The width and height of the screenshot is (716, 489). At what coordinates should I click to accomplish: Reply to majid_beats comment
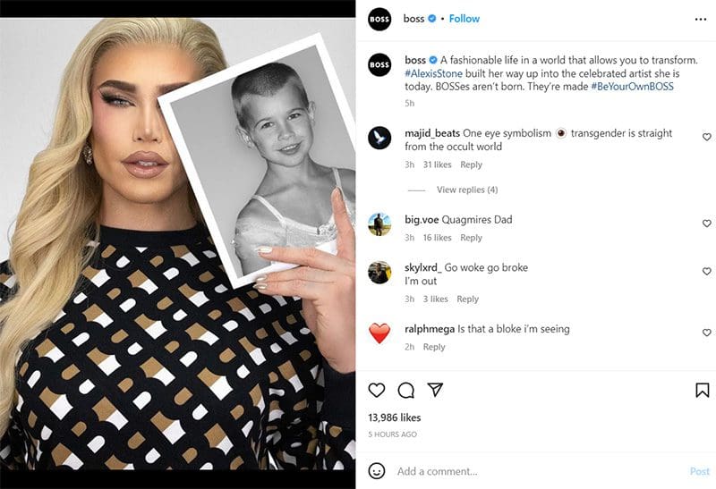471,164
